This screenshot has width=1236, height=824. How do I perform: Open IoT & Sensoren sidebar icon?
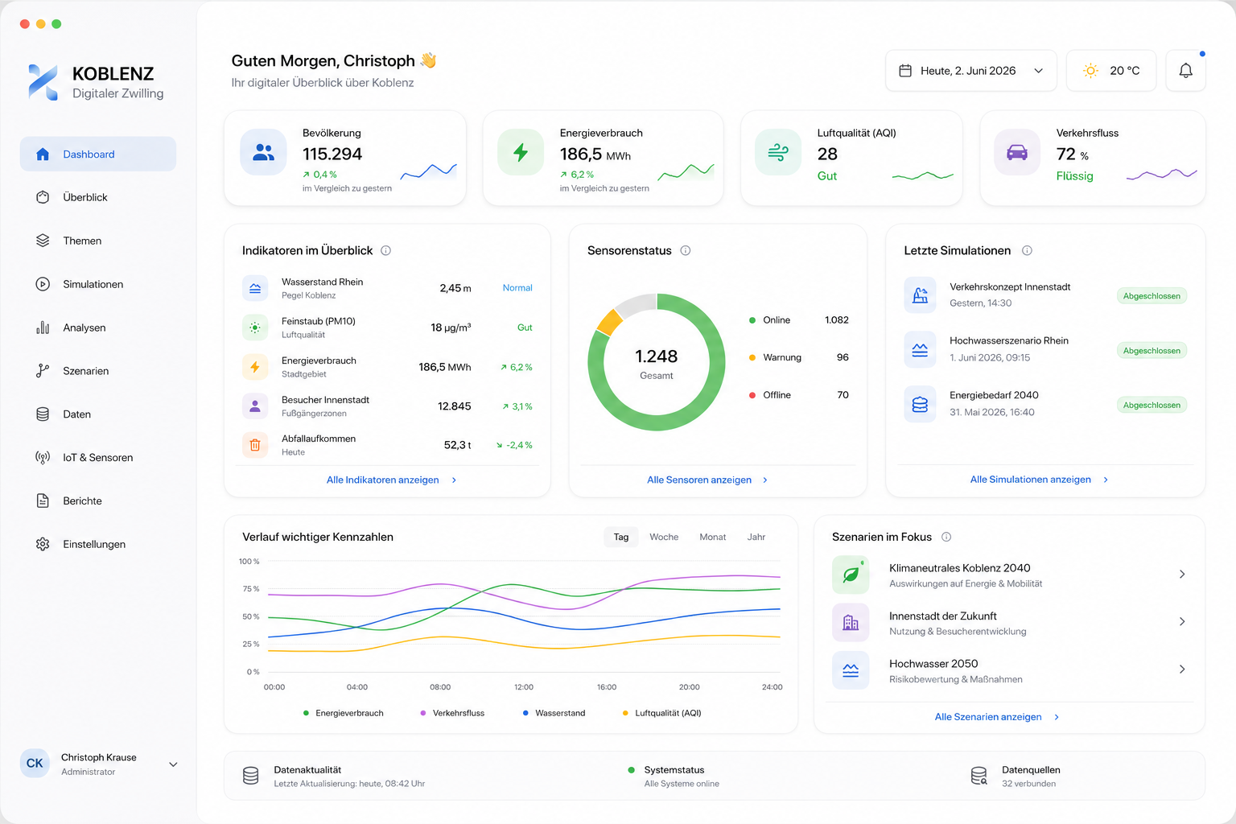click(x=43, y=457)
